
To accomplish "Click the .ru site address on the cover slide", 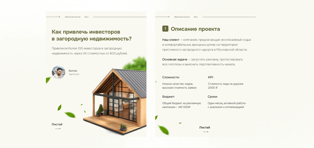I will [x=86, y=17].
